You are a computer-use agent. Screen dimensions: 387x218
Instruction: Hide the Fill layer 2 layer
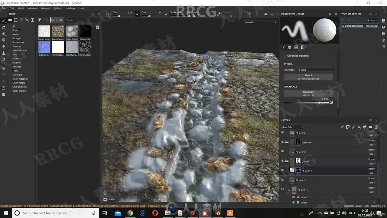click(283, 151)
